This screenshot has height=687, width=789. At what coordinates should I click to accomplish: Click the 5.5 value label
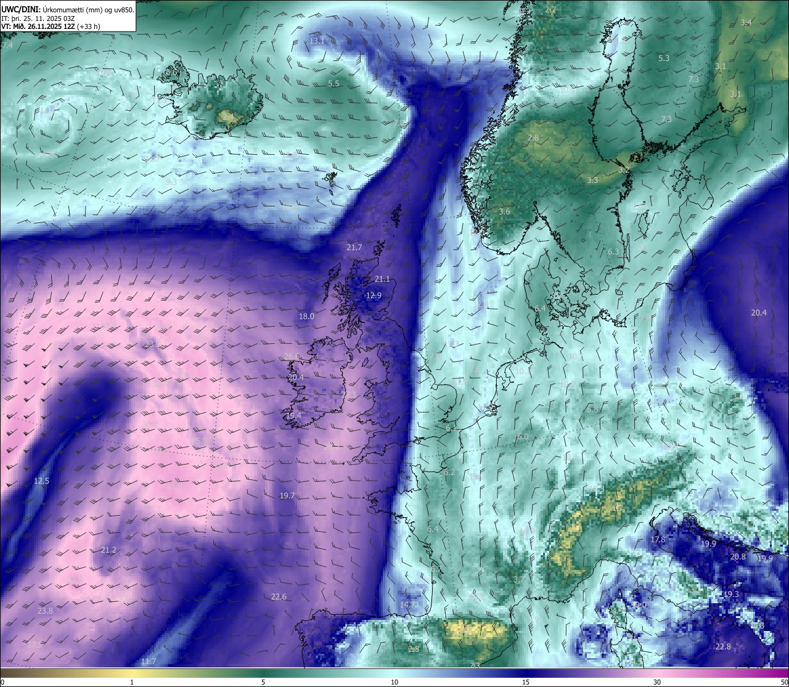point(333,83)
